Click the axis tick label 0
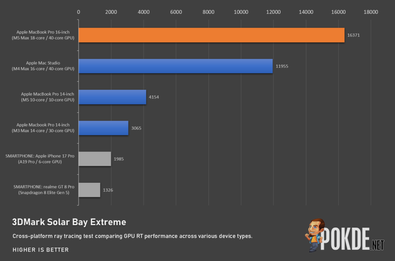Screen dimensions: 395x261 pyautogui.click(x=79, y=12)
